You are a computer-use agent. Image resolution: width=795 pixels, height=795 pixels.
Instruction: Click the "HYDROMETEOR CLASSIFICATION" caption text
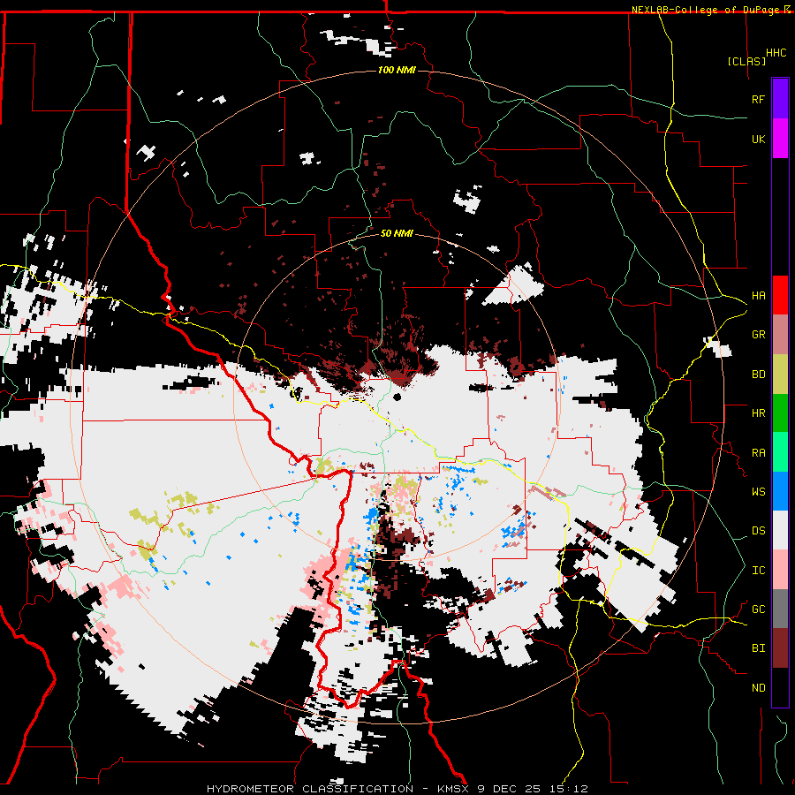(x=310, y=789)
